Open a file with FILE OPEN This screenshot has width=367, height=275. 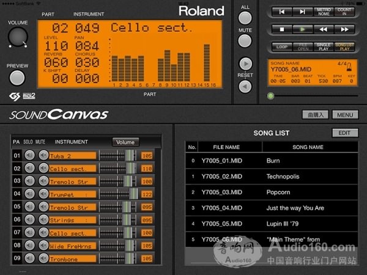[302, 47]
